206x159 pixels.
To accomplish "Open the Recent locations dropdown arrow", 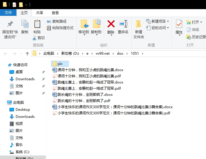I will pyautogui.click(x=21, y=54).
